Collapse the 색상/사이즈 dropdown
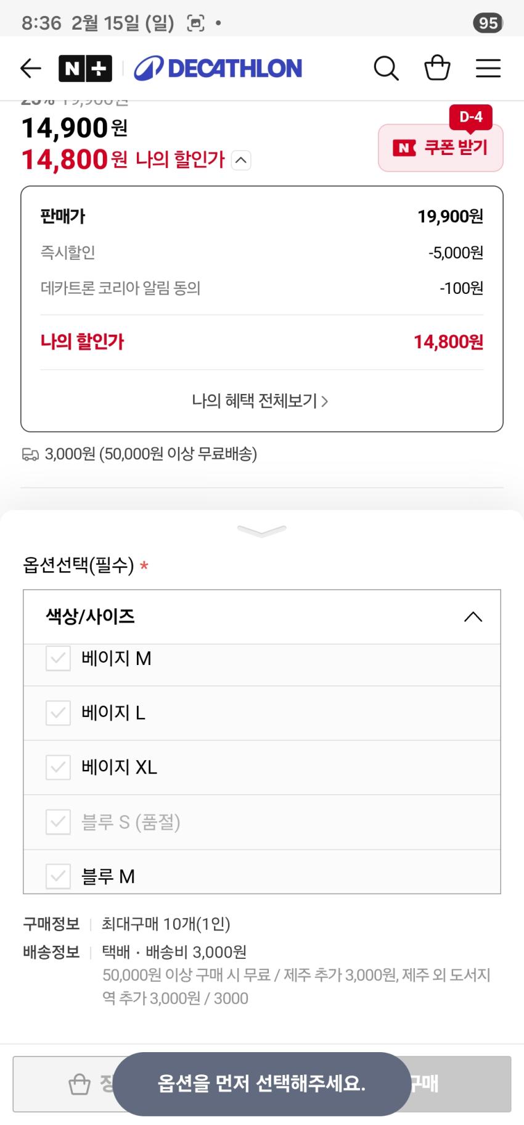Viewport: 524px width, 1125px height. [473, 616]
